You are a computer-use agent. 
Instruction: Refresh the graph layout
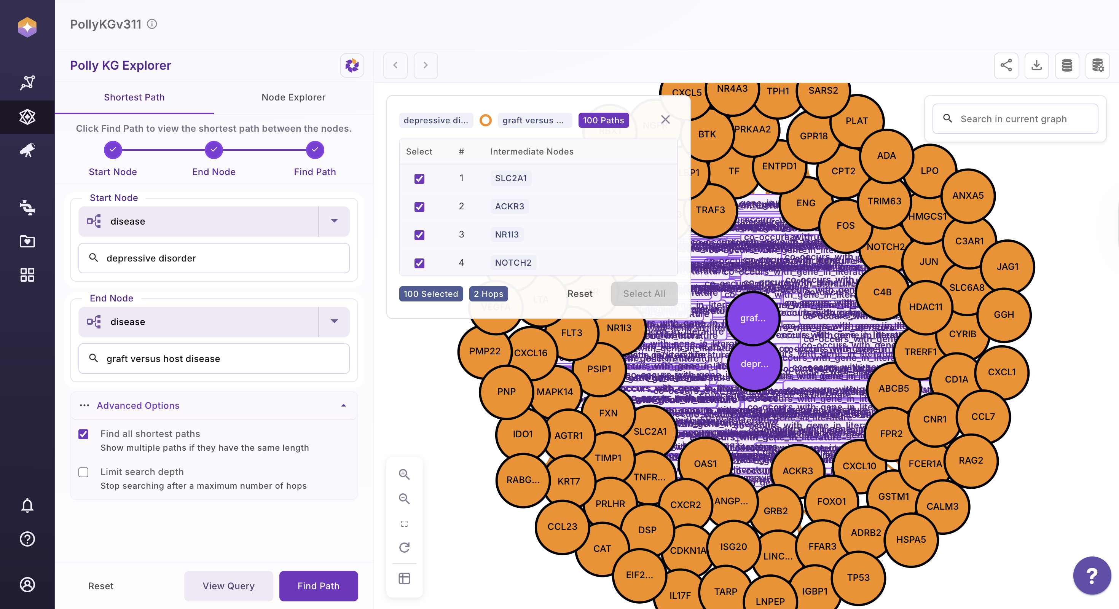pyautogui.click(x=404, y=547)
